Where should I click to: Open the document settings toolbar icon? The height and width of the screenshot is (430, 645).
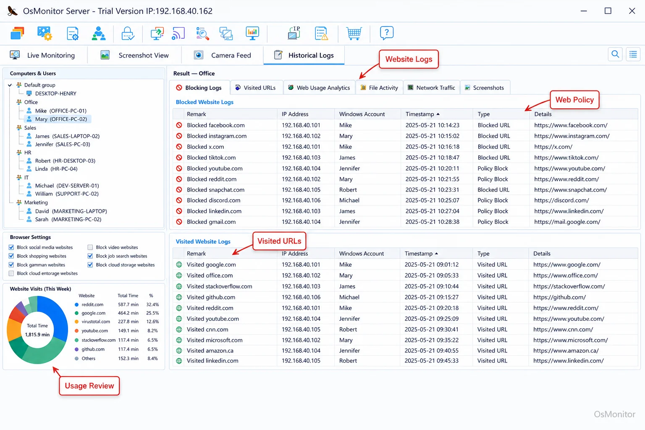point(73,33)
